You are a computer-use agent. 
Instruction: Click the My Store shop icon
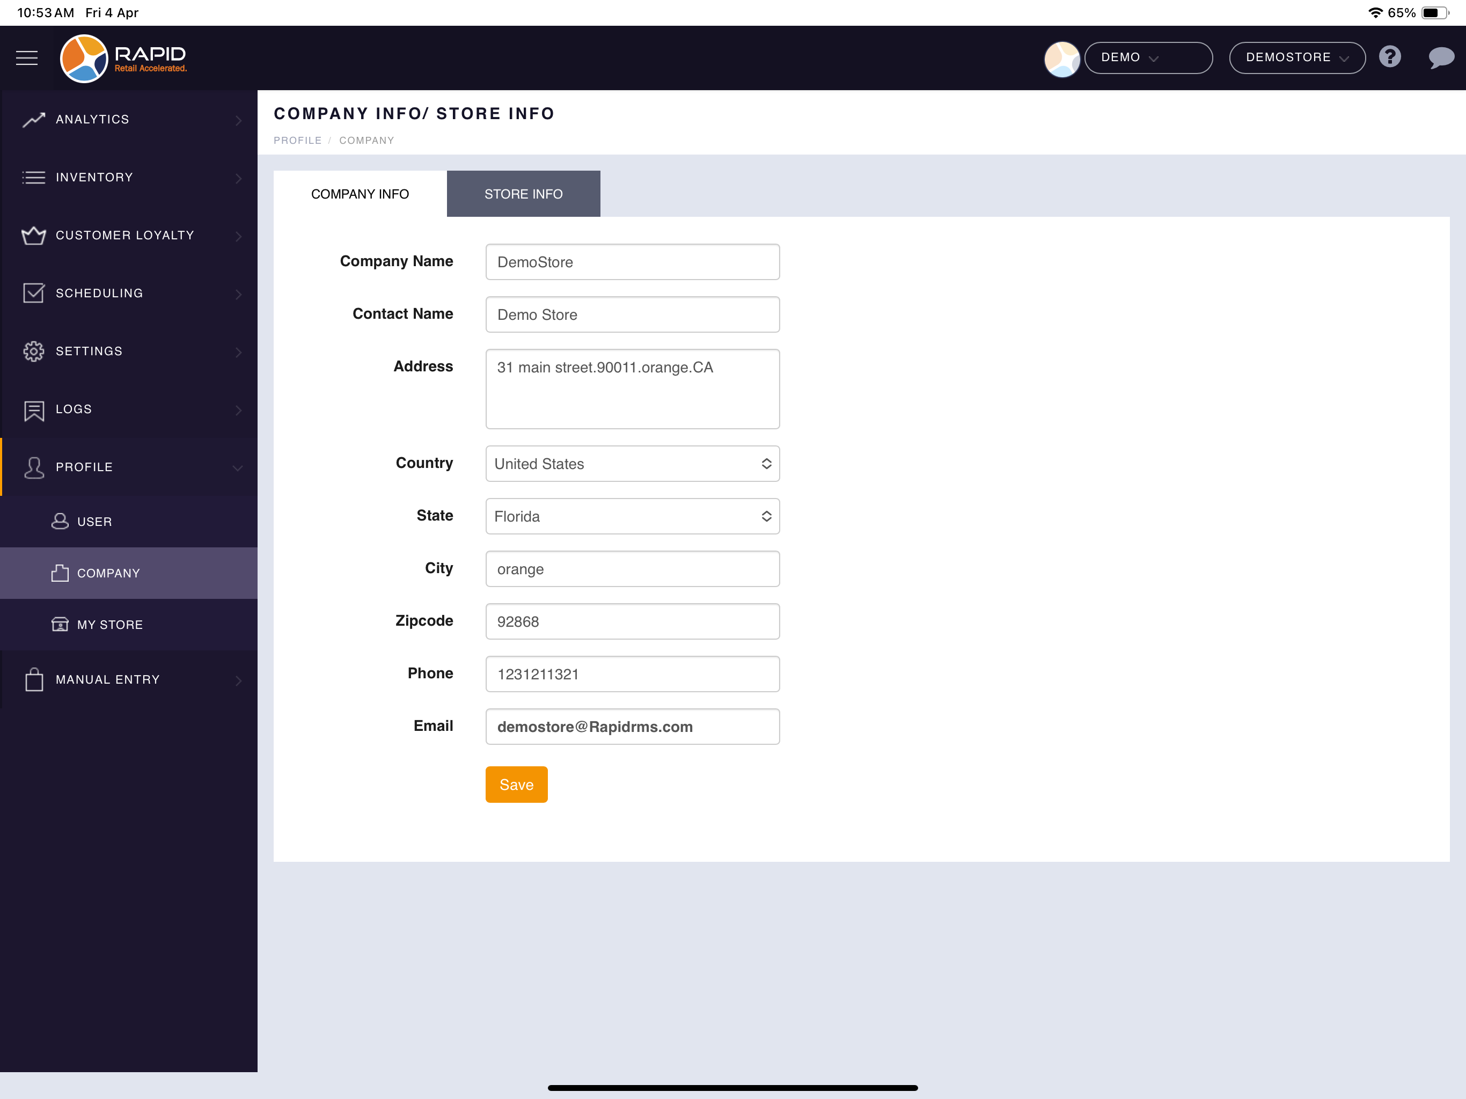tap(60, 625)
